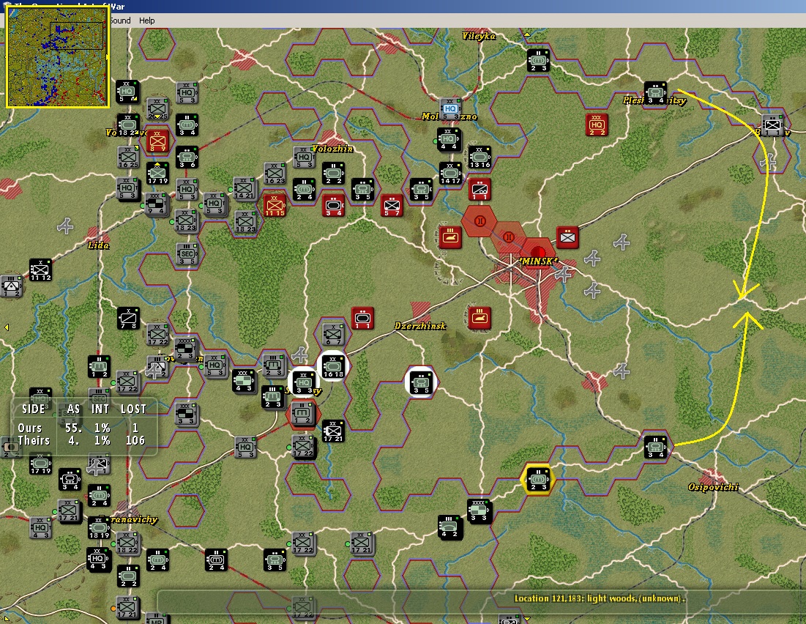Screen dimensions: 806x624
Task: Select red unit 1 1 near Dzerzhinsk
Action: click(x=362, y=319)
